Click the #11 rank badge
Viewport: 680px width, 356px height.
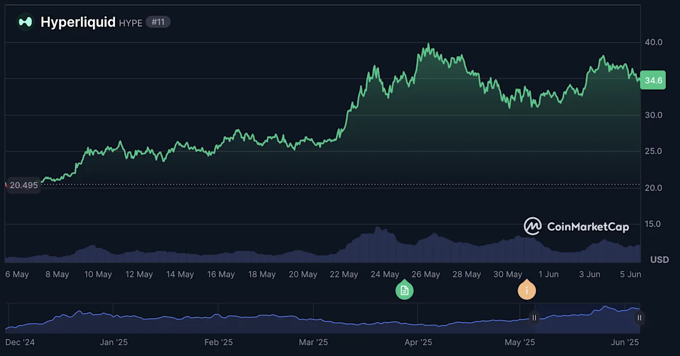[x=158, y=22]
